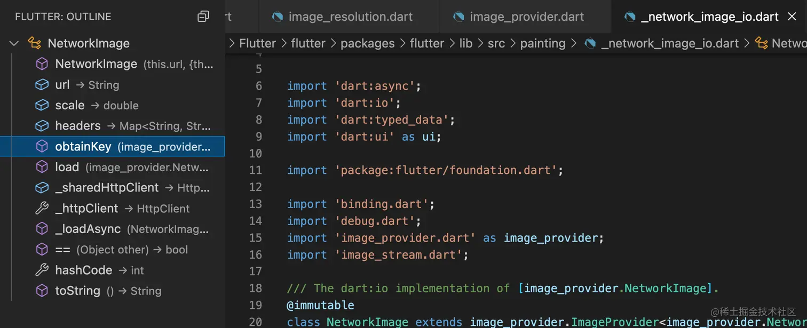The image size is (807, 328).
Task: Click the 'debug.dart' import string
Action: 374,221
